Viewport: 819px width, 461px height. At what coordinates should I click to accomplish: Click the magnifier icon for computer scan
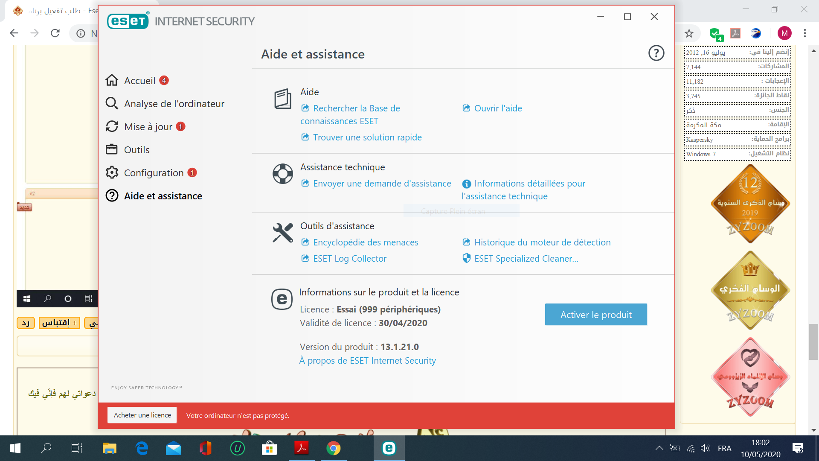(112, 103)
